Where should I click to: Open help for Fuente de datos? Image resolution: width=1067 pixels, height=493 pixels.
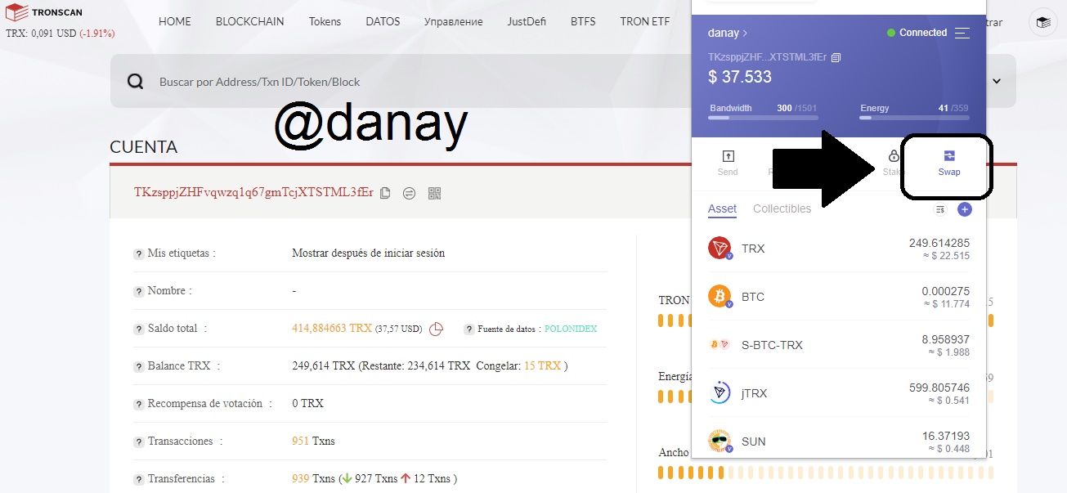(x=469, y=329)
